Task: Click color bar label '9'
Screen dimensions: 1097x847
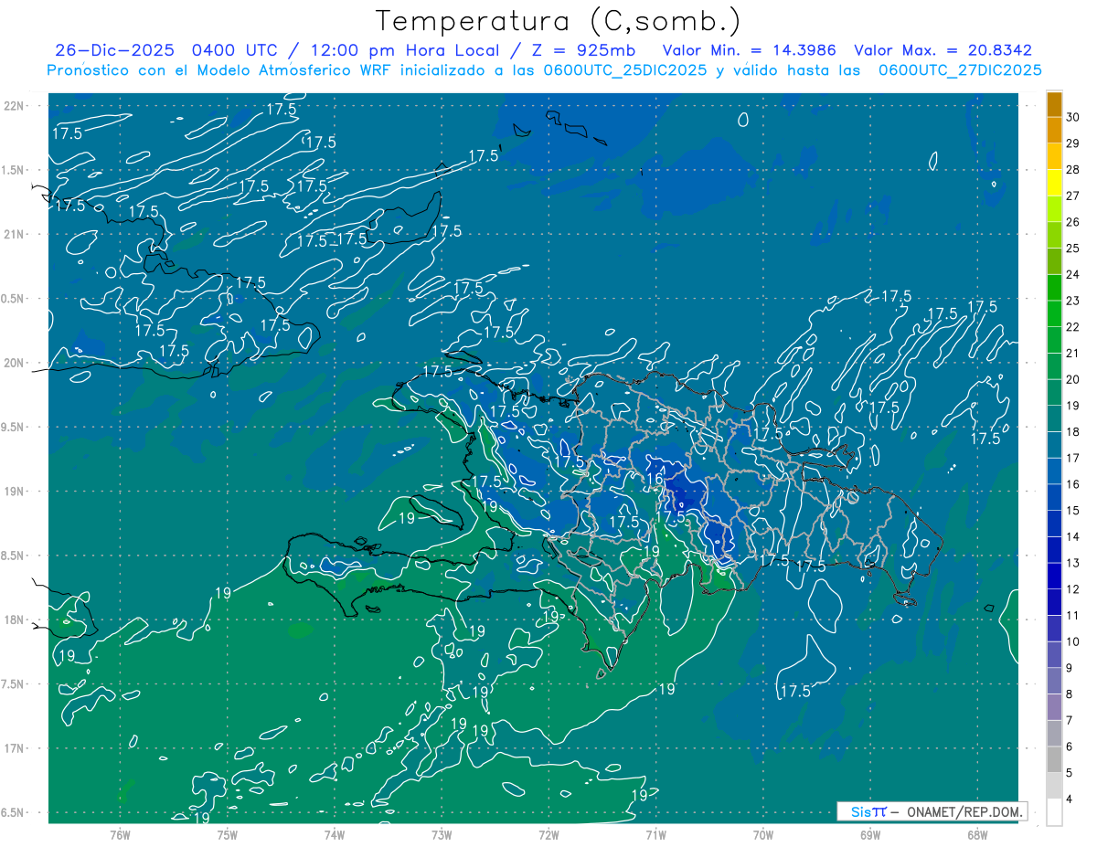Action: (x=1070, y=668)
